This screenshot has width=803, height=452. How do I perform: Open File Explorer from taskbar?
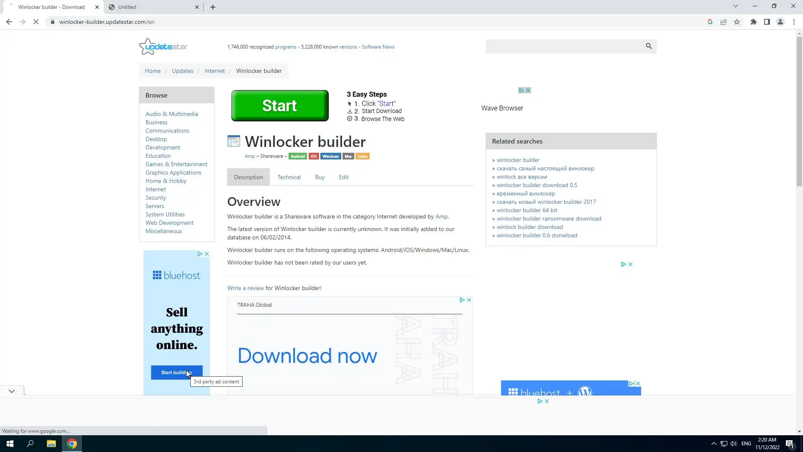click(x=51, y=444)
